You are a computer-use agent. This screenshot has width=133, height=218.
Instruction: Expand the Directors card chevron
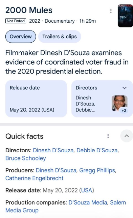[x=125, y=88]
